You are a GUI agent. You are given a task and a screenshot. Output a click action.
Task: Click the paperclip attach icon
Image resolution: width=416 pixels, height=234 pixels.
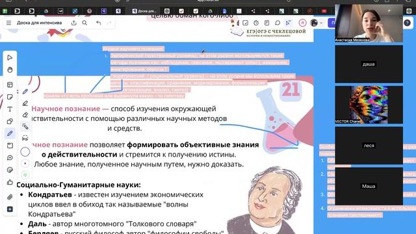coord(10,197)
